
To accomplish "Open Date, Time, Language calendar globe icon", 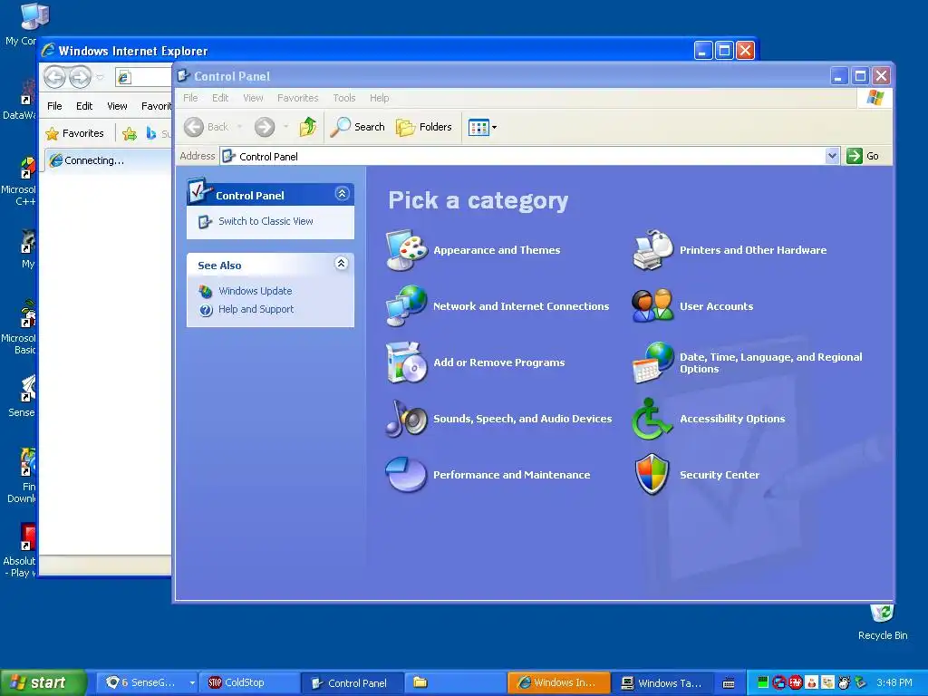I will [x=652, y=362].
